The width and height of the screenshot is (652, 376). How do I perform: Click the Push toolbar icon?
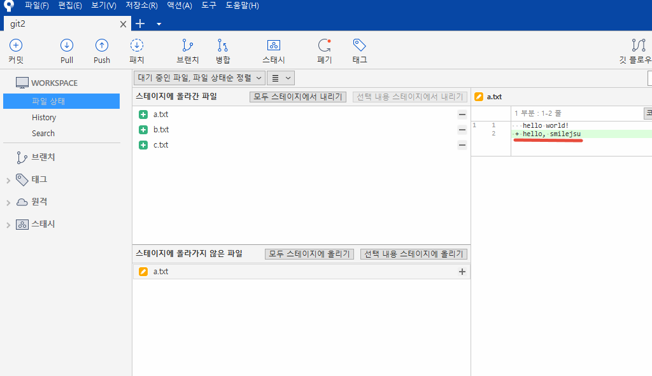click(x=102, y=45)
